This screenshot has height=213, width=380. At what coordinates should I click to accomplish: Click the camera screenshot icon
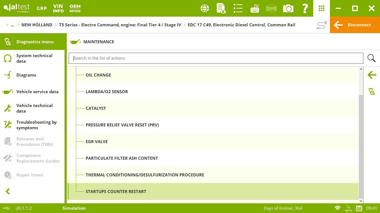[x=288, y=8]
